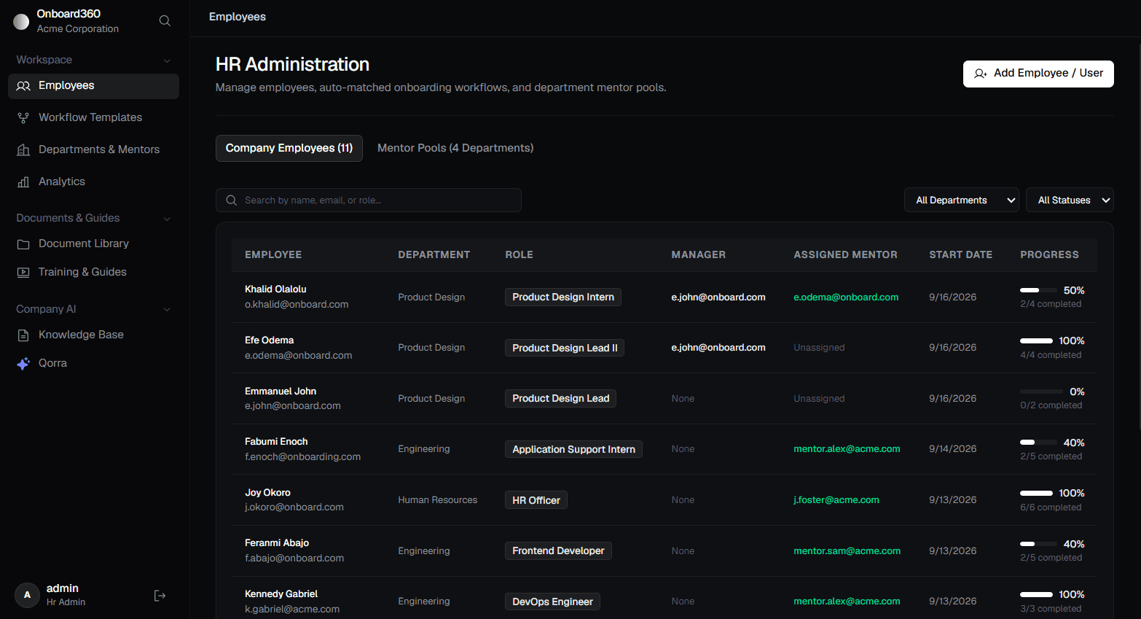The height and width of the screenshot is (619, 1141).
Task: Click the Frontend Developer role badge
Action: tap(558, 551)
